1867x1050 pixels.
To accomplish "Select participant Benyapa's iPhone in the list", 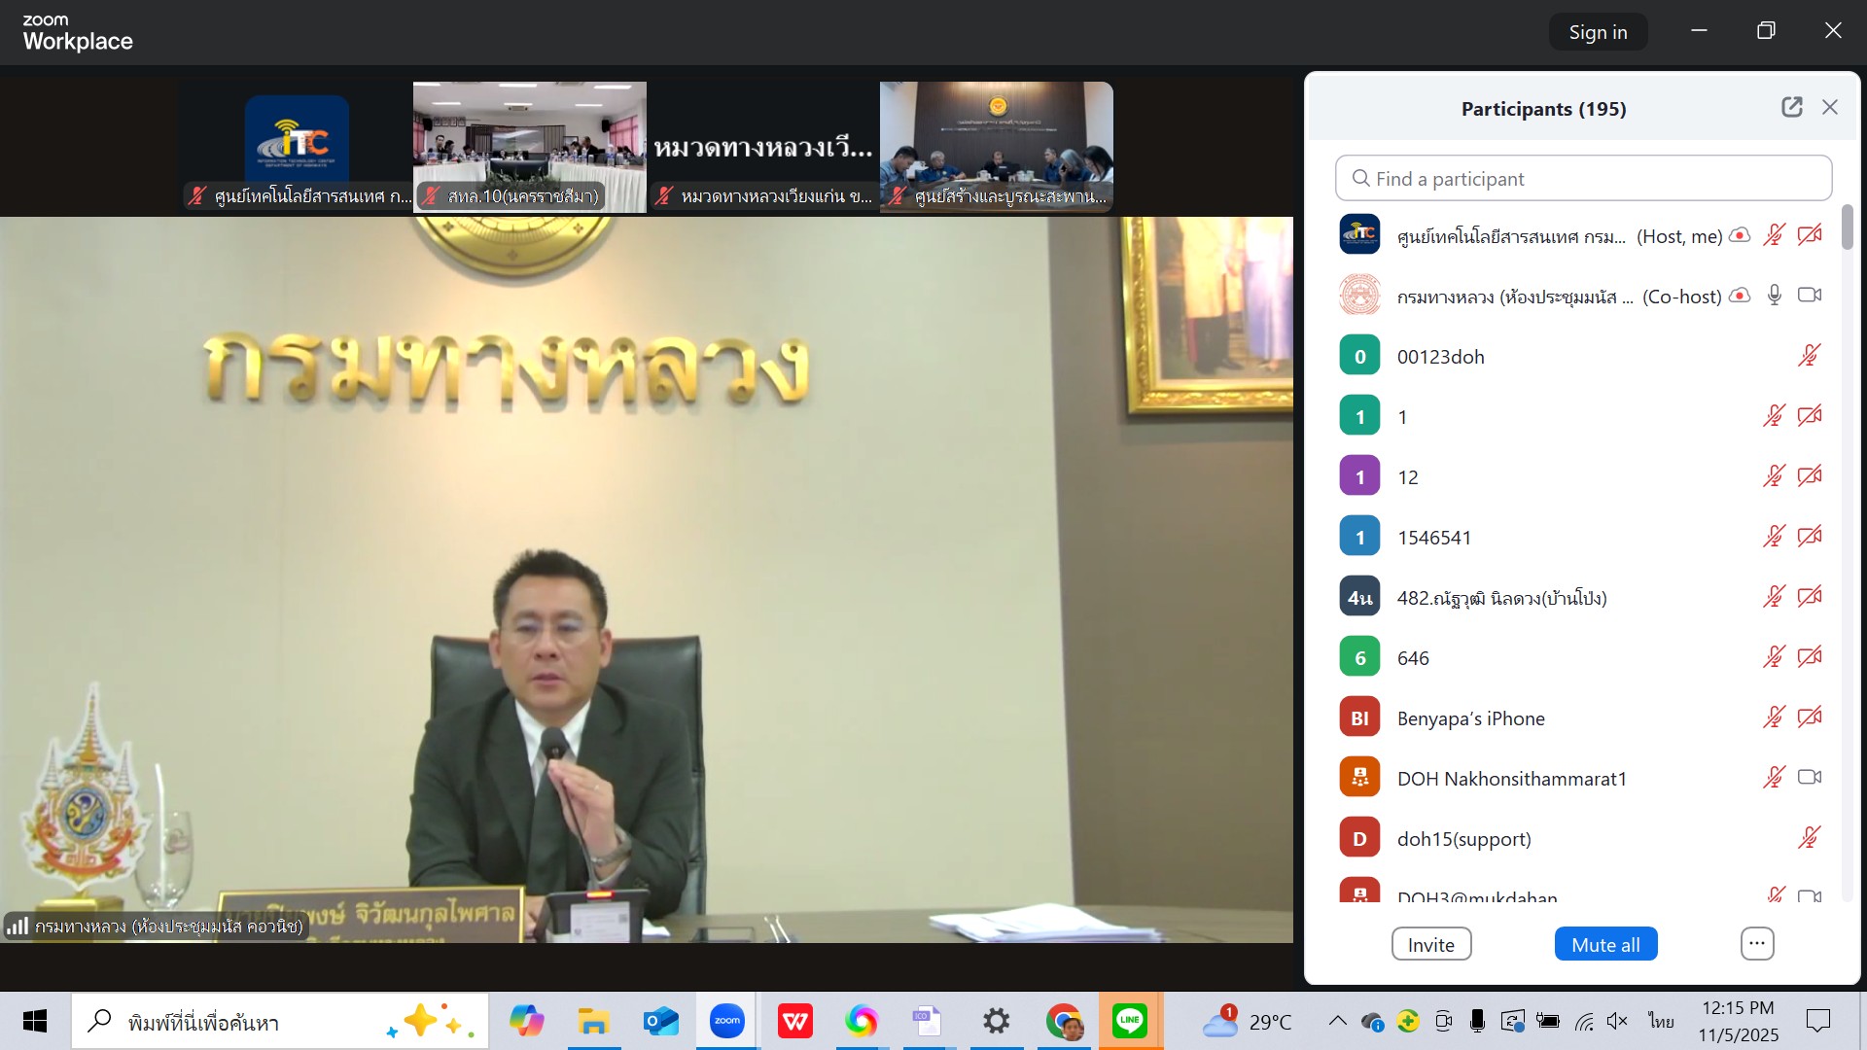I will click(x=1470, y=718).
